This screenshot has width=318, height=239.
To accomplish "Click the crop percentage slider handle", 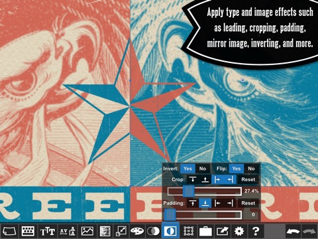I will 189,191.
